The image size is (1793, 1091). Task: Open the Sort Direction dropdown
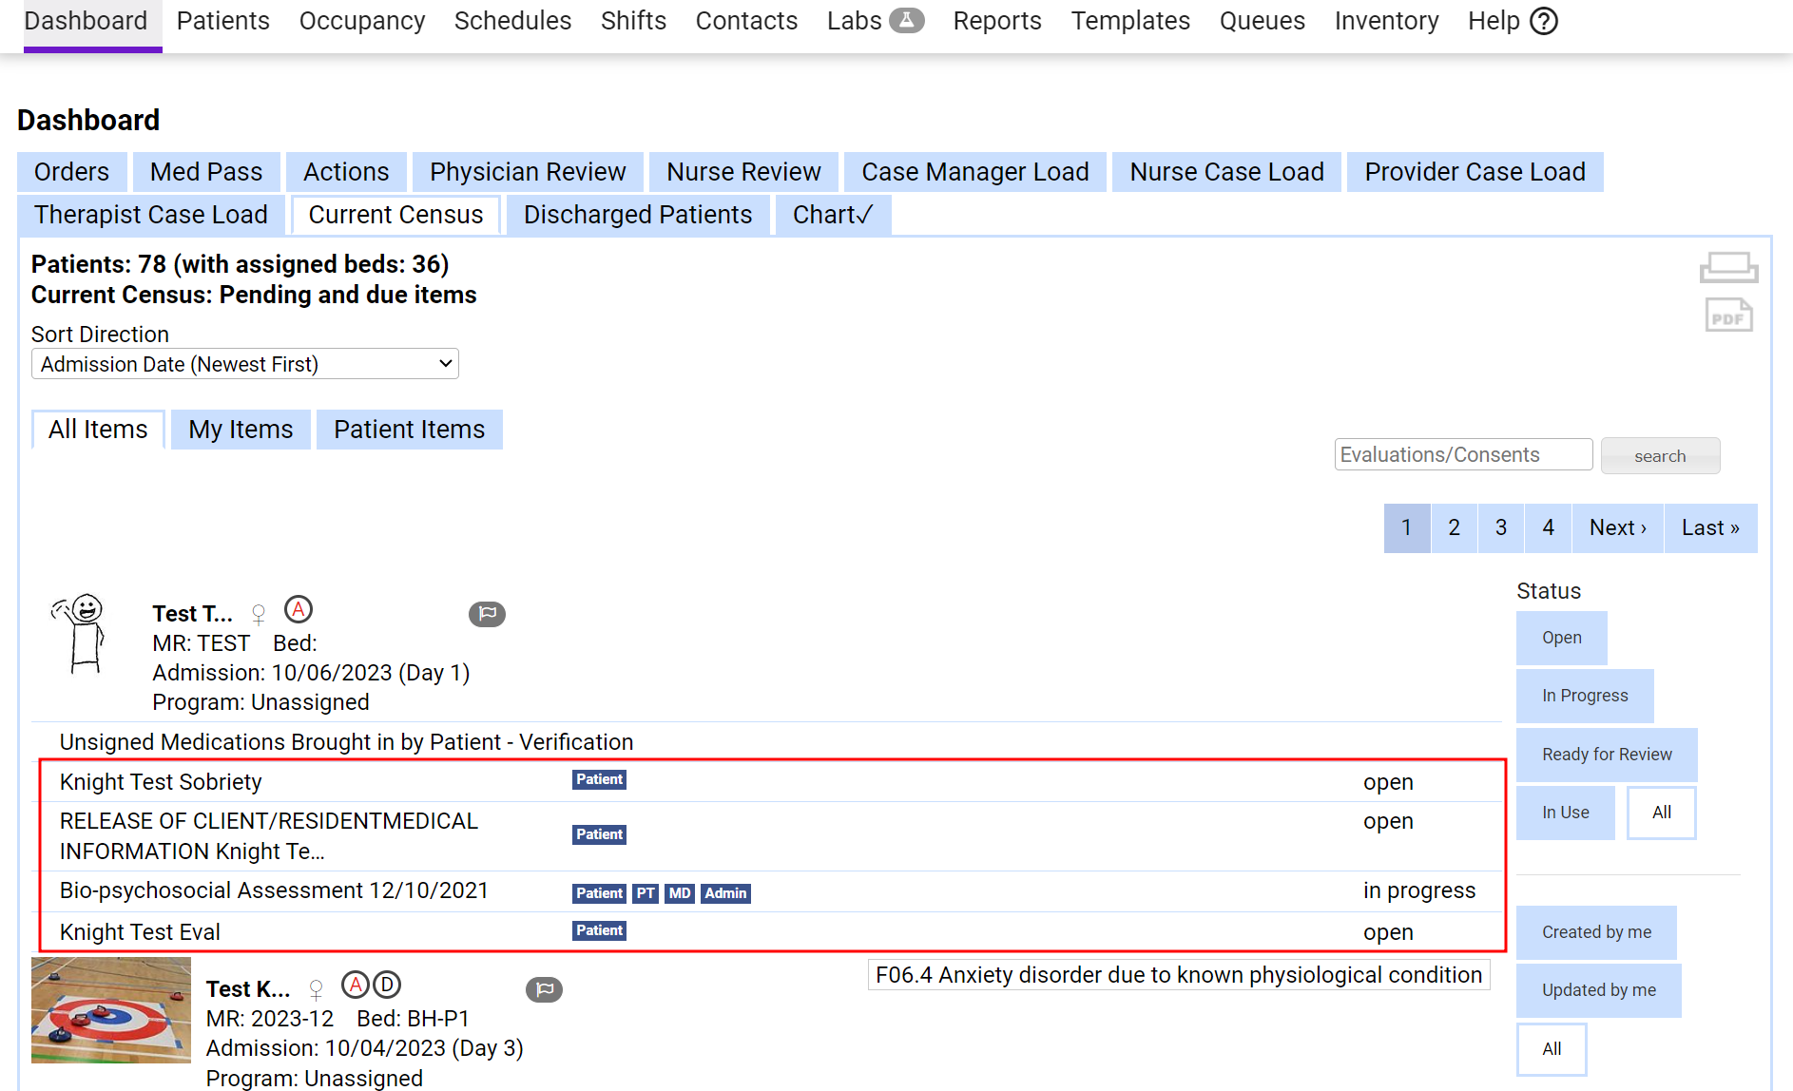[x=244, y=364]
